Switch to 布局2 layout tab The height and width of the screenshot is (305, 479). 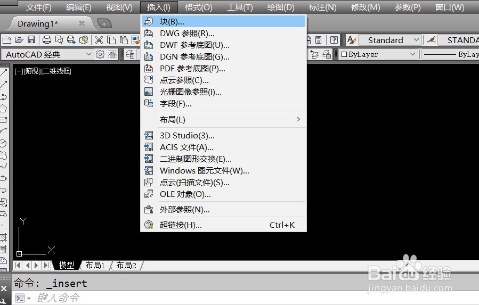tap(126, 265)
